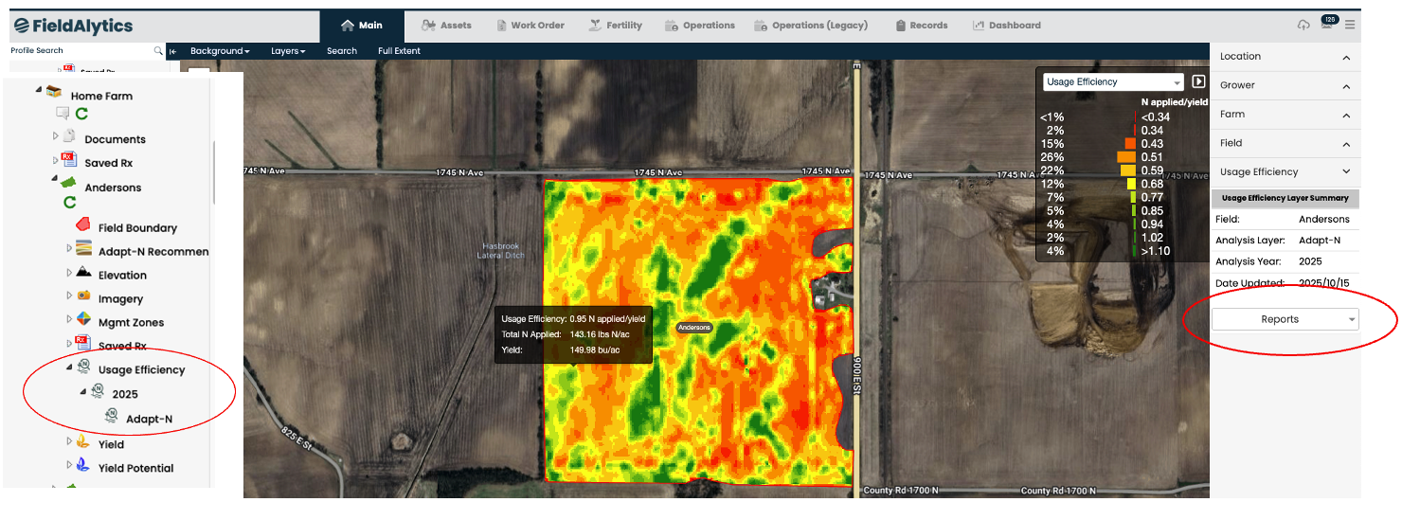Open the Layers dropdown menu
Image resolution: width=1402 pixels, height=520 pixels.
tap(288, 51)
